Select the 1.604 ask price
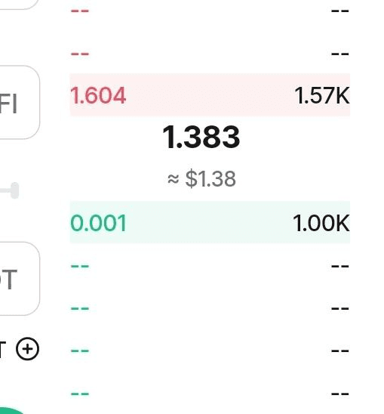The width and height of the screenshot is (384, 414). click(98, 95)
